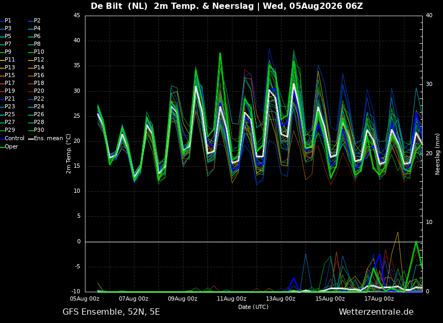Viewport: 443px width, 323px height.
Task: Select the -10 temperature axis value
Action: (75, 291)
